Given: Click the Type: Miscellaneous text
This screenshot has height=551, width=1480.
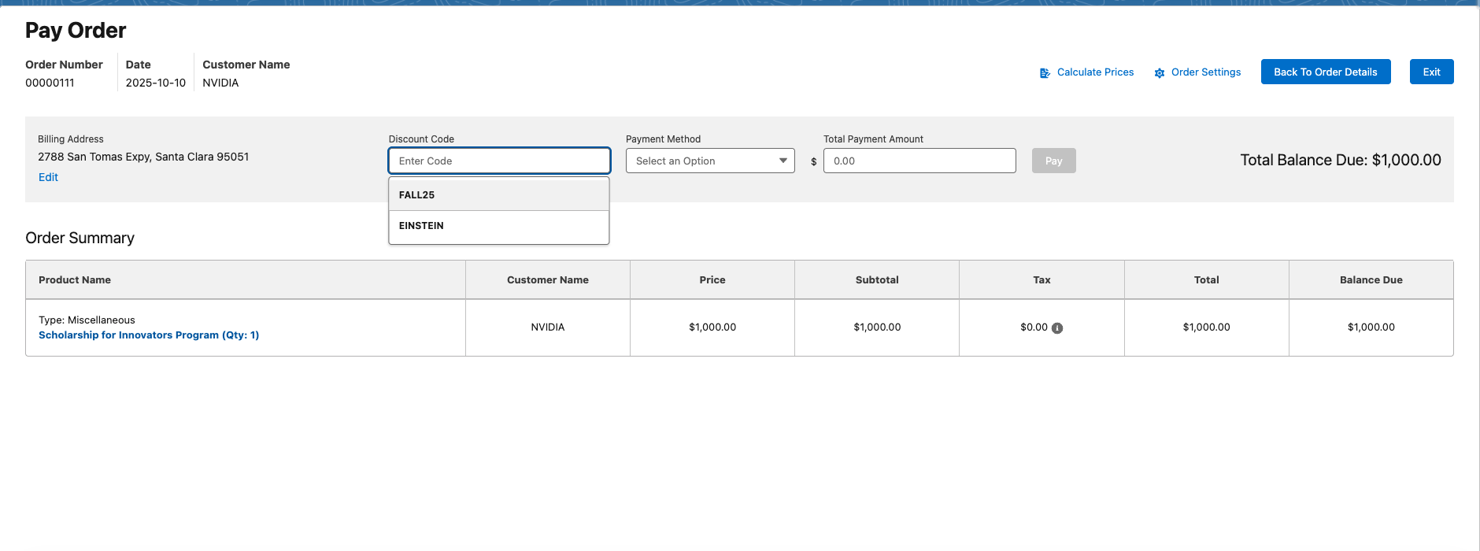Looking at the screenshot, I should click(x=87, y=320).
